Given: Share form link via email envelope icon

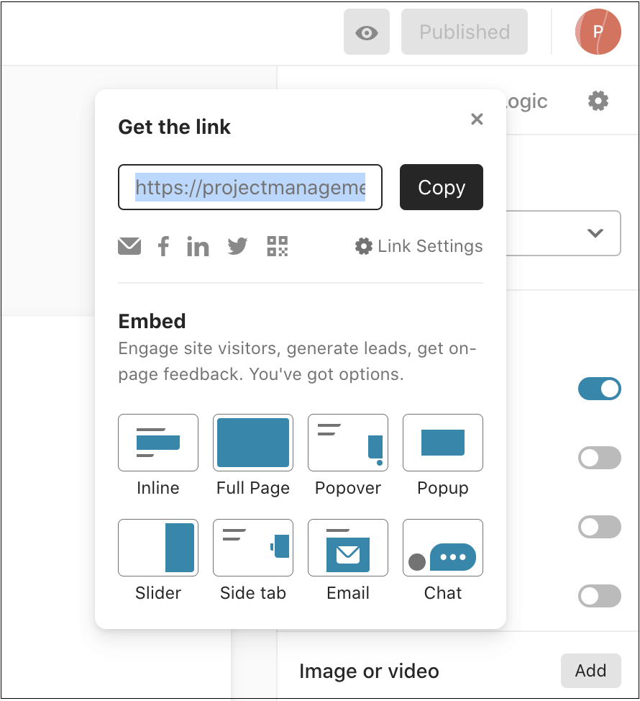Looking at the screenshot, I should pyautogui.click(x=129, y=246).
